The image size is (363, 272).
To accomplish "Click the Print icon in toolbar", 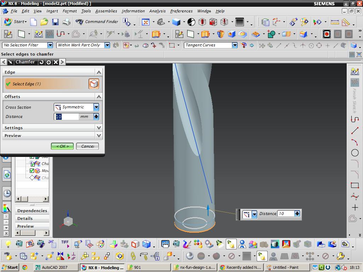I will (x=66, y=22).
